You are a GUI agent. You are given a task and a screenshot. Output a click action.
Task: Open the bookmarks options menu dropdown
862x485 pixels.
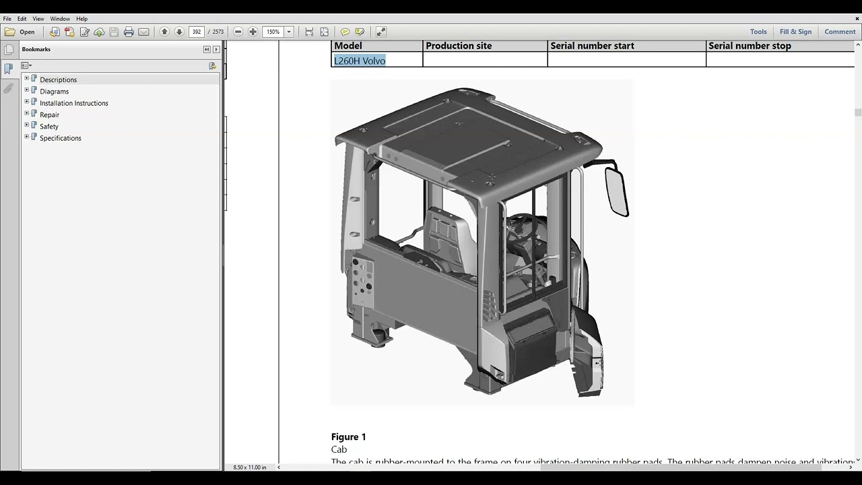pos(26,65)
